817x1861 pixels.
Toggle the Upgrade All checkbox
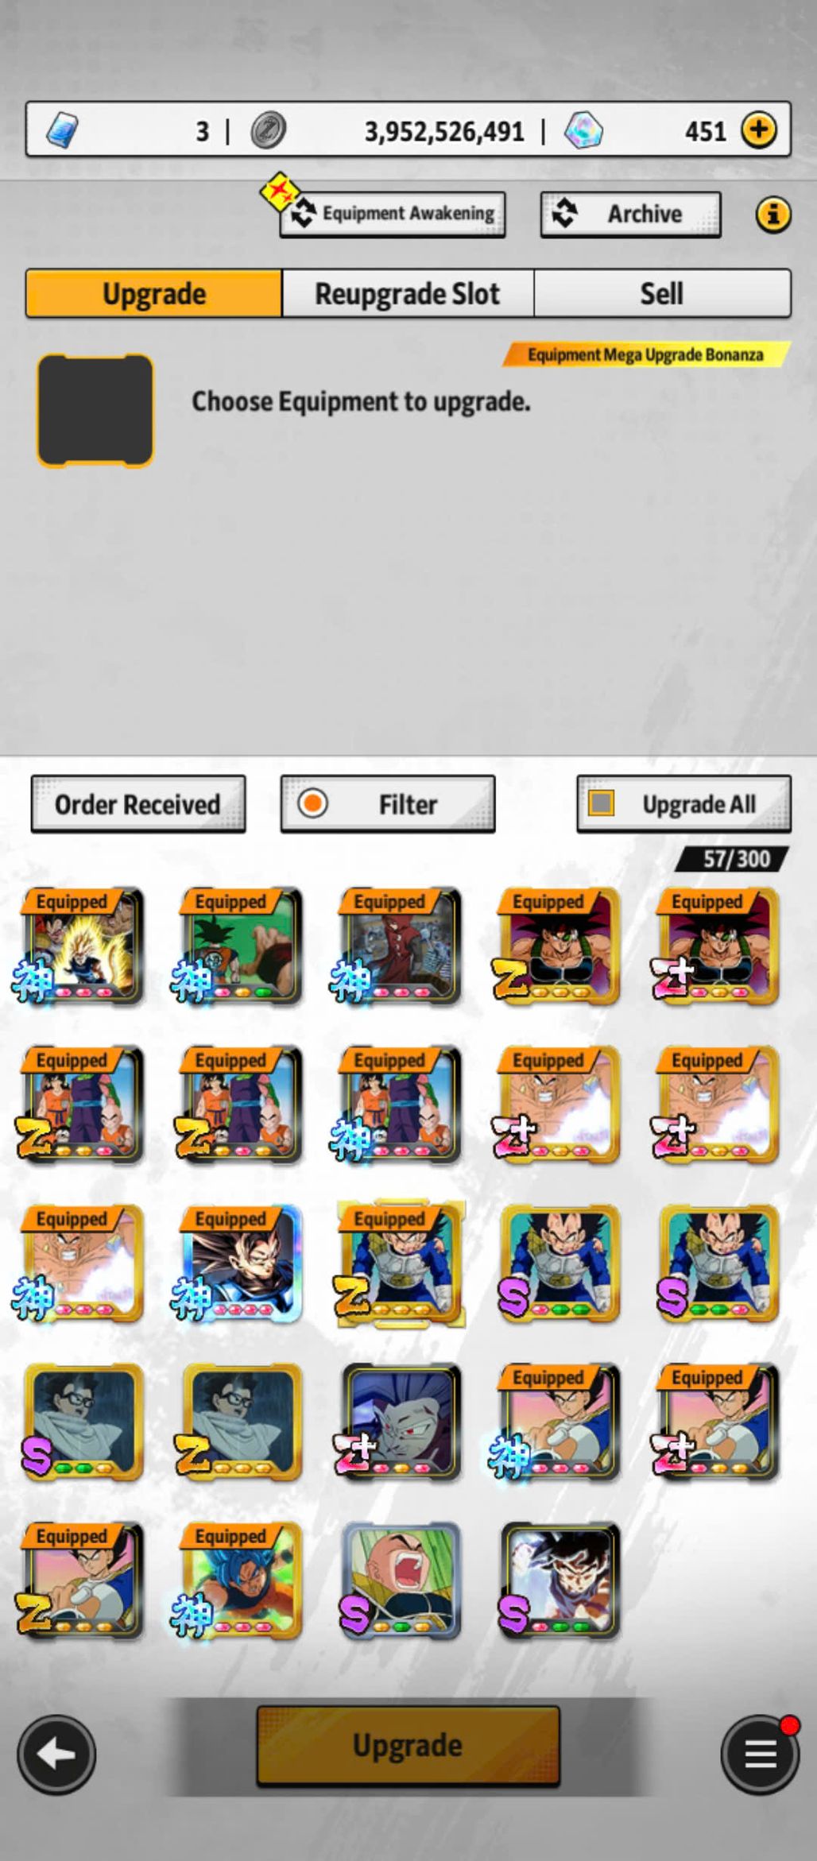pos(601,803)
